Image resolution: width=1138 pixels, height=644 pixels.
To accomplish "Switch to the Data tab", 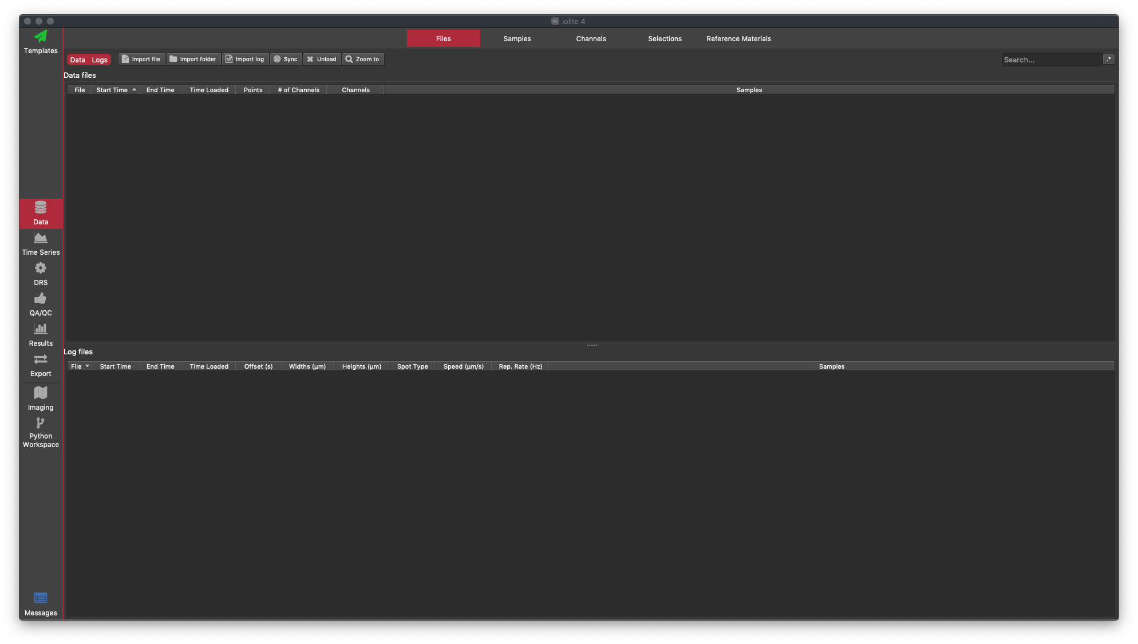I will tap(77, 58).
